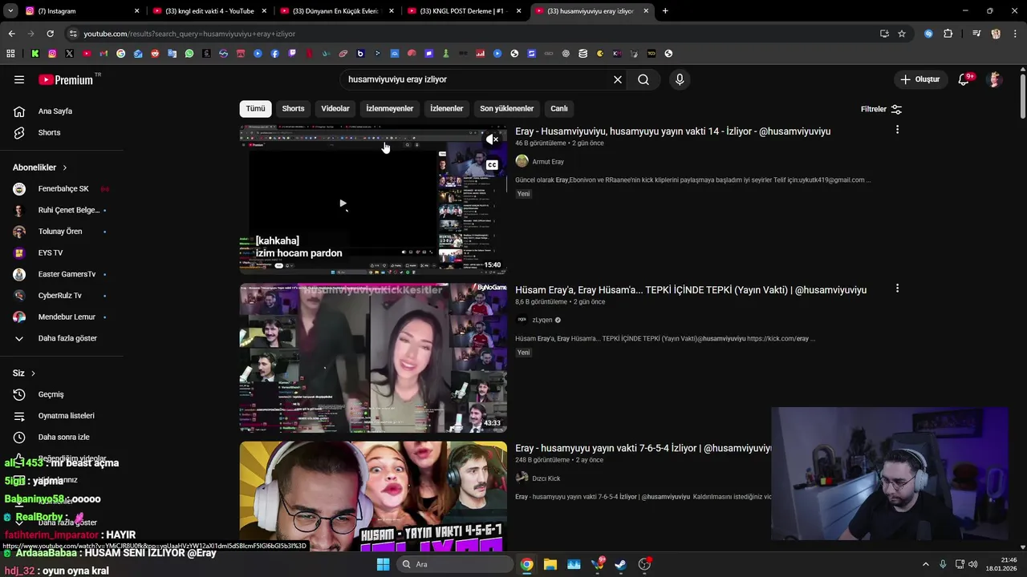Open the YouTube guide hamburger menu

(x=19, y=79)
